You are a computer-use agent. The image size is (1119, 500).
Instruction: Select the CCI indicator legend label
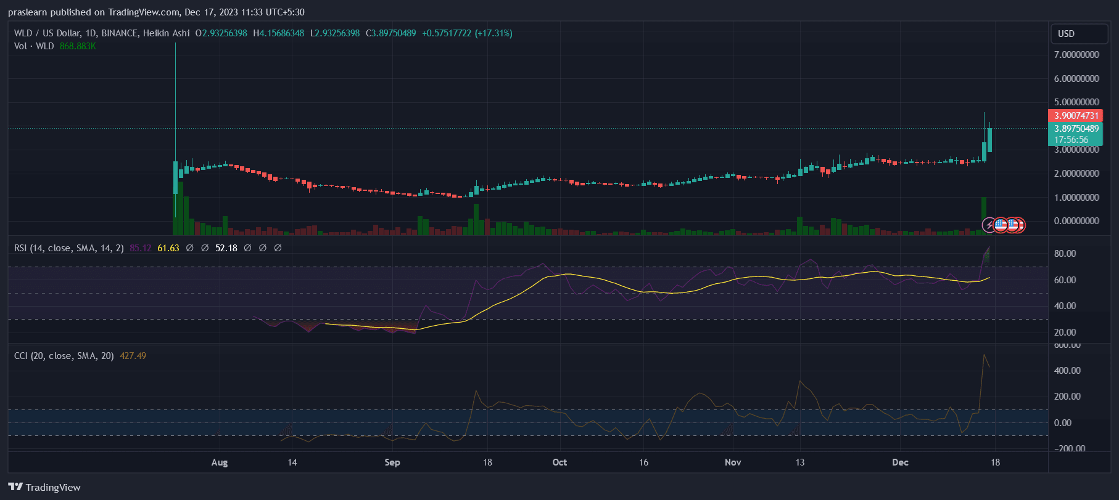pos(64,356)
